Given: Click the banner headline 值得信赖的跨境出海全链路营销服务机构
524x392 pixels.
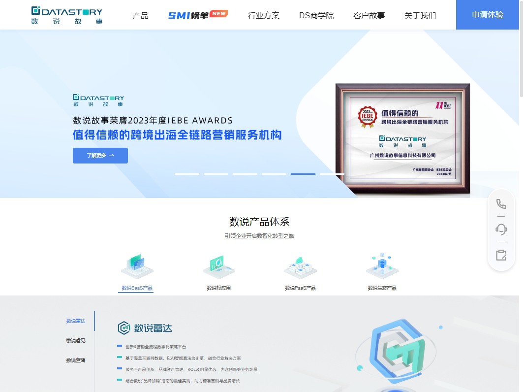Looking at the screenshot, I should [x=177, y=135].
